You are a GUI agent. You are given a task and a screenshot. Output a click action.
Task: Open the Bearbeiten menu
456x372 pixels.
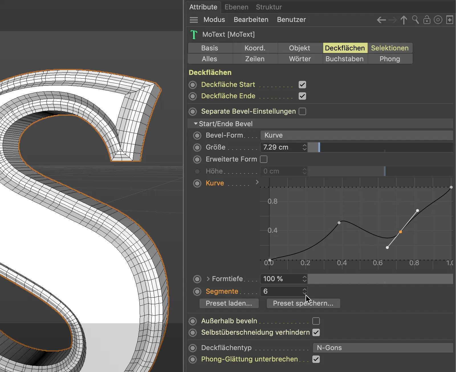(x=251, y=20)
